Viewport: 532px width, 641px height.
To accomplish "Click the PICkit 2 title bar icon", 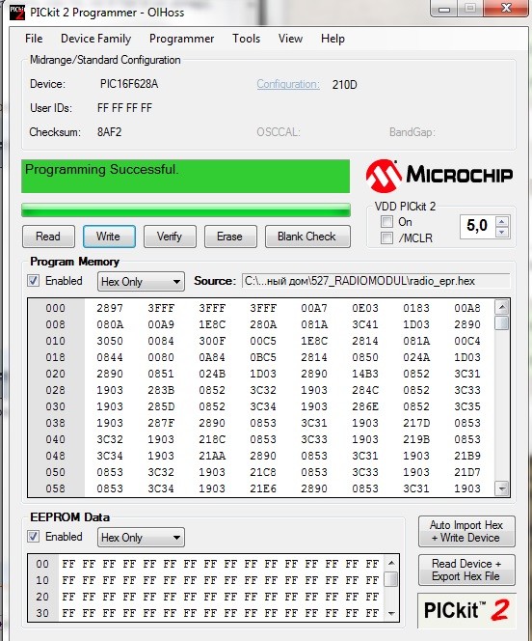I will pyautogui.click(x=16, y=13).
